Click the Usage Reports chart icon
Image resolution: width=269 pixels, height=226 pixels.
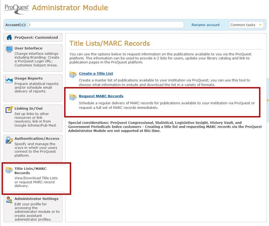(x=9, y=80)
